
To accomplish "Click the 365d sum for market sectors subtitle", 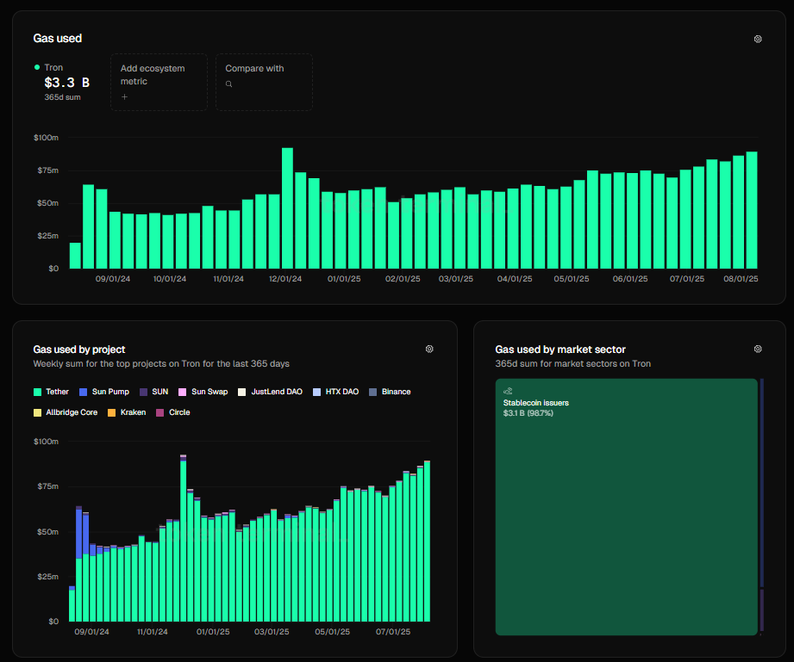I will point(572,363).
